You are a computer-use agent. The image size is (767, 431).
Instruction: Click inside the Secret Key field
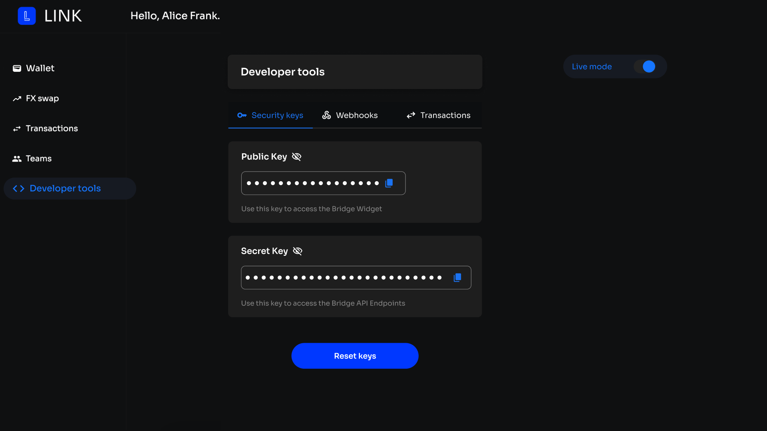coord(344,278)
